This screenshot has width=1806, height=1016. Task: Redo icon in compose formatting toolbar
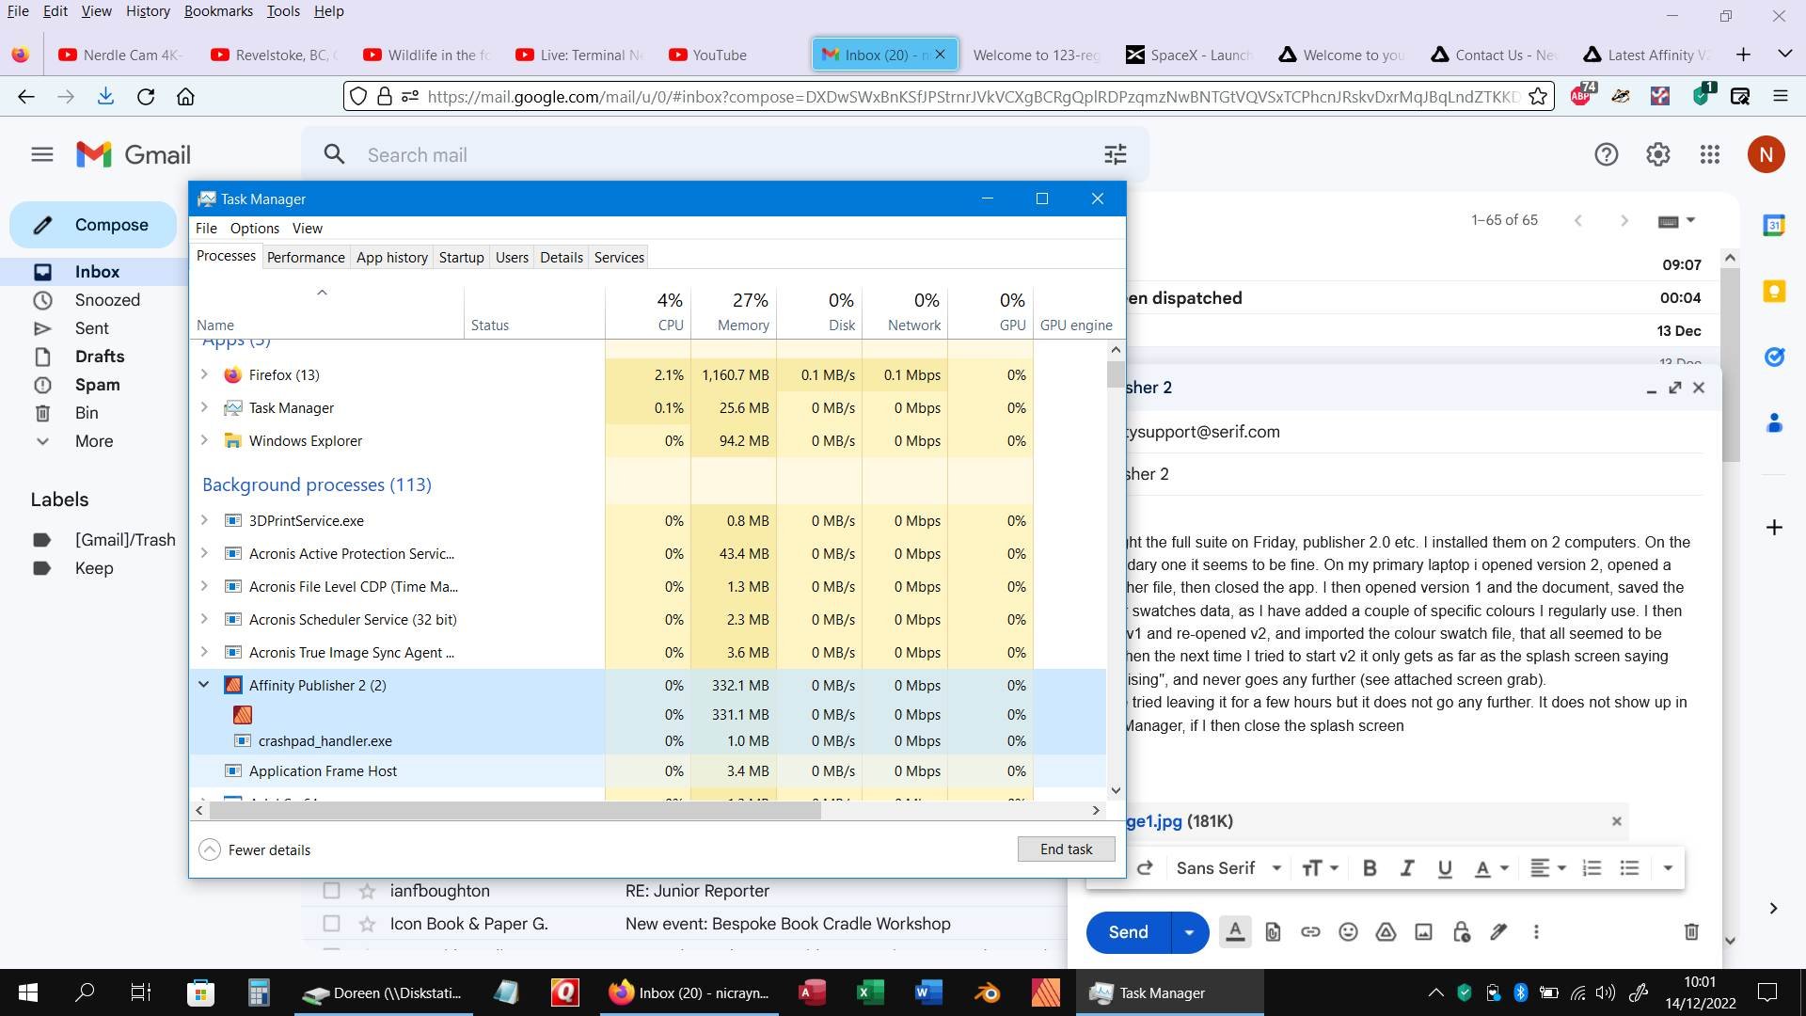pyautogui.click(x=1145, y=868)
